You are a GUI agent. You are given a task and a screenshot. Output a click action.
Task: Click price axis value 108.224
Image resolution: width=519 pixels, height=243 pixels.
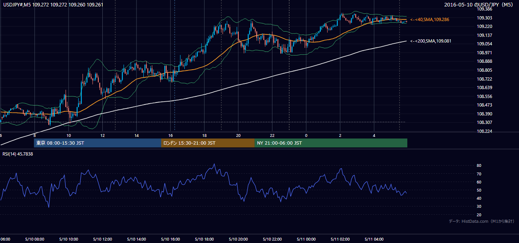[484, 132]
